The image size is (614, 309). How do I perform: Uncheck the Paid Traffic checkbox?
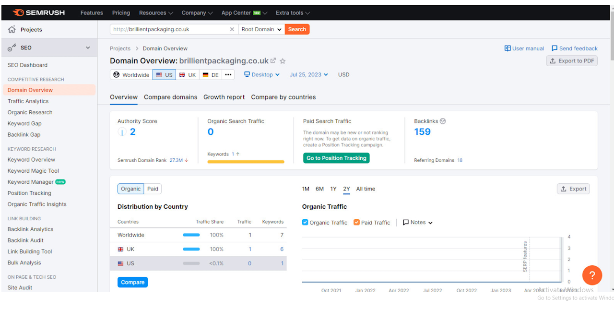(356, 223)
